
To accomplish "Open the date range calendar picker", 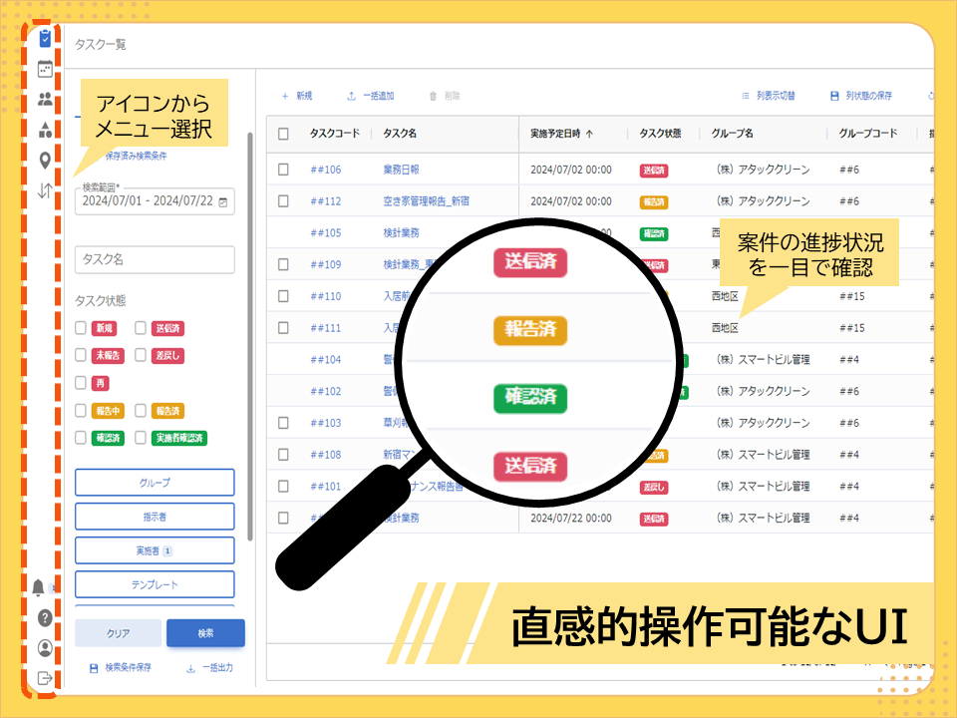I will pyautogui.click(x=223, y=201).
